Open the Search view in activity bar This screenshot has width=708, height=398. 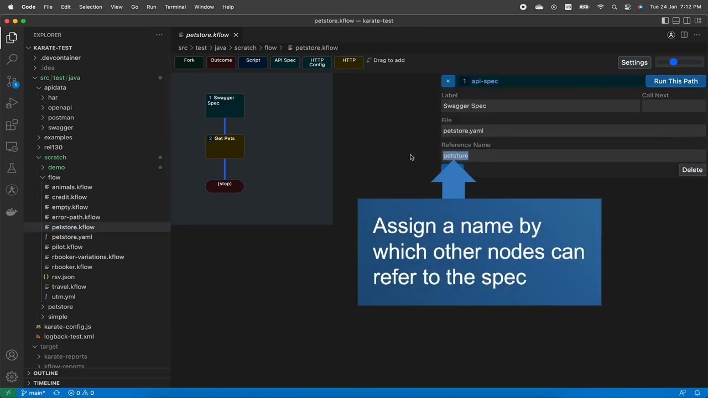12,60
